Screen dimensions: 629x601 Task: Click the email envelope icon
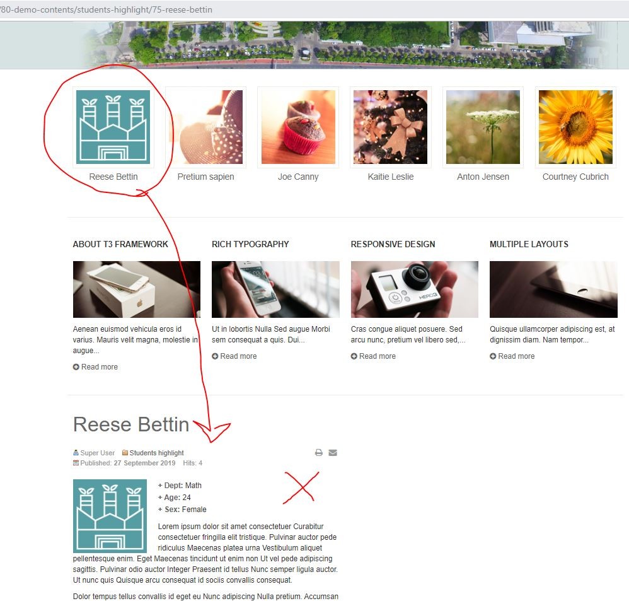click(333, 452)
